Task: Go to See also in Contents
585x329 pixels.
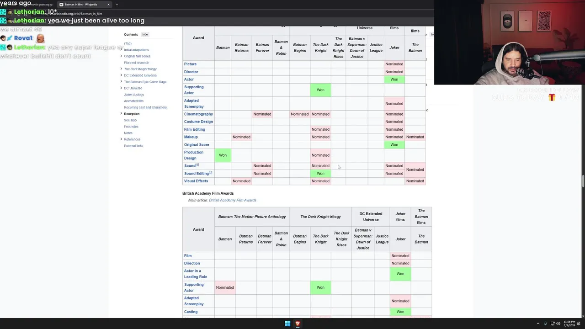Action: 130,120
